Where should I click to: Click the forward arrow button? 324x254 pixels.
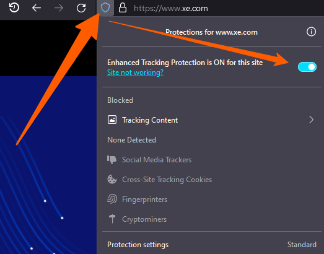(x=59, y=8)
